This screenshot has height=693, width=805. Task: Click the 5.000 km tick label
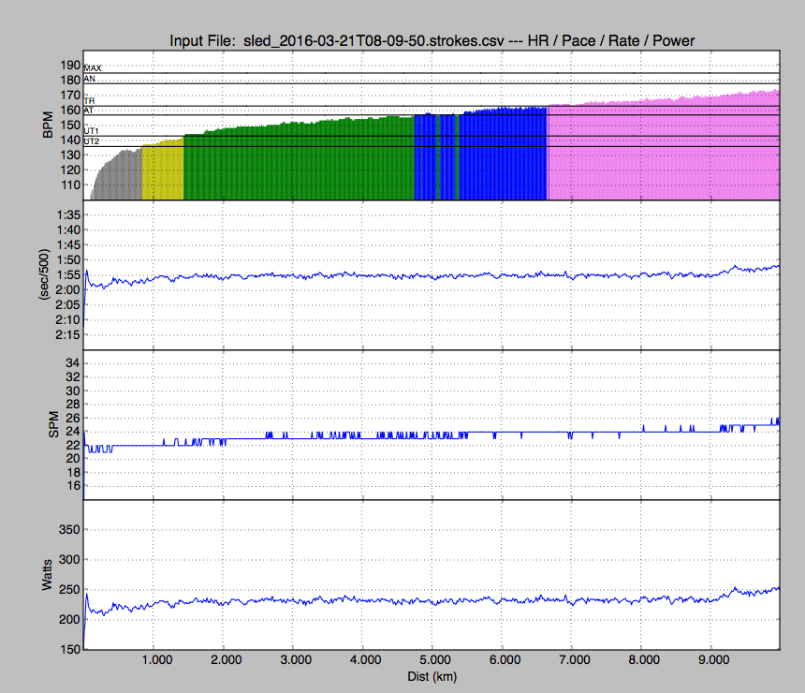(x=432, y=659)
